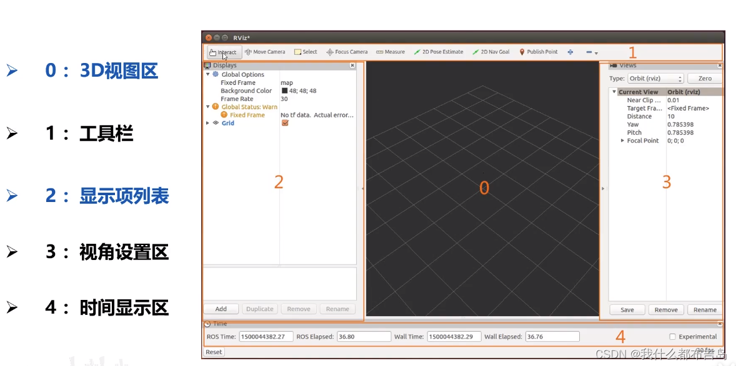Click the ROS Time field
The height and width of the screenshot is (366, 736).
[x=266, y=337]
